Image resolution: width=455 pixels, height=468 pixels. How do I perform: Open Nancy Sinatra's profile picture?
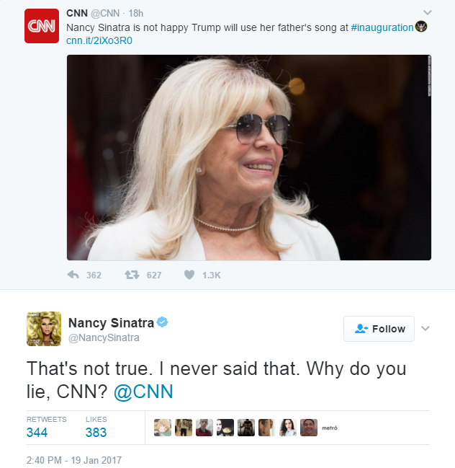[44, 329]
